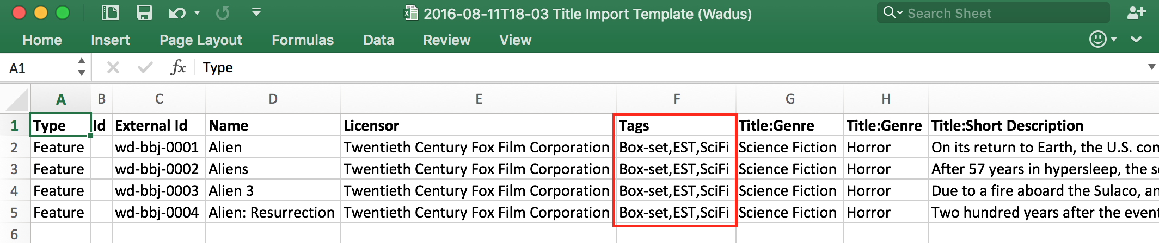Select the cell containing Alien: Resurrection
Viewport: 1159px width, 243px height.
(x=272, y=212)
